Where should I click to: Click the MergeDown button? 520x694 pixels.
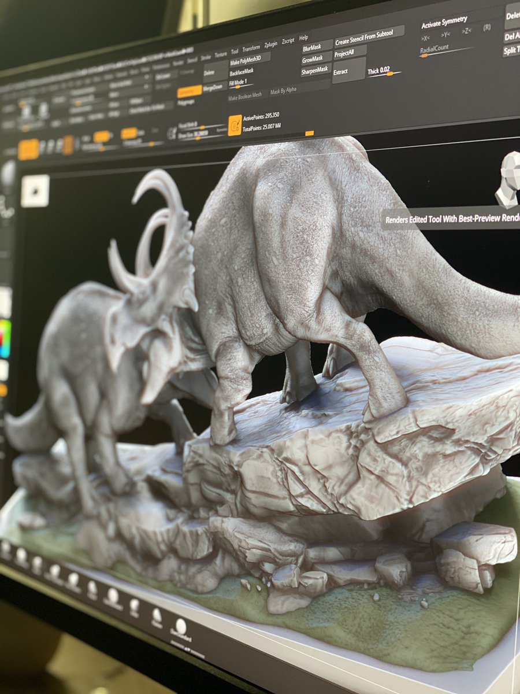tap(214, 88)
